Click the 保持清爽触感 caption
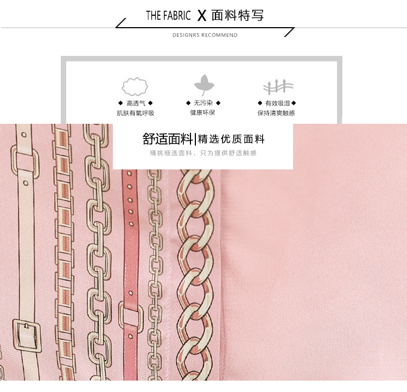The width and height of the screenshot is (407, 392). click(x=276, y=113)
